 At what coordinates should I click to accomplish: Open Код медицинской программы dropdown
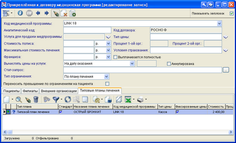point(219,23)
